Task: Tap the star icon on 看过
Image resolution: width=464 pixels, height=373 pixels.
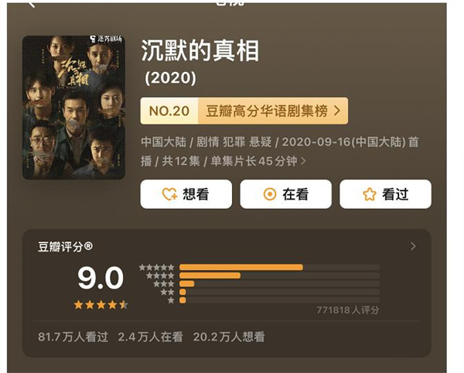Action: 370,194
